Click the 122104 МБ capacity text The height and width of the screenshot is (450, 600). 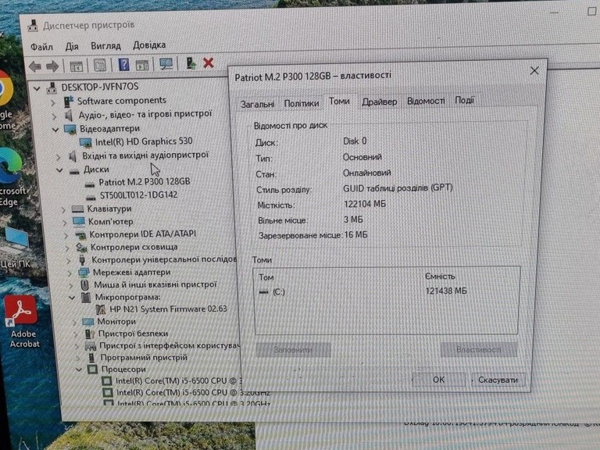(x=365, y=204)
